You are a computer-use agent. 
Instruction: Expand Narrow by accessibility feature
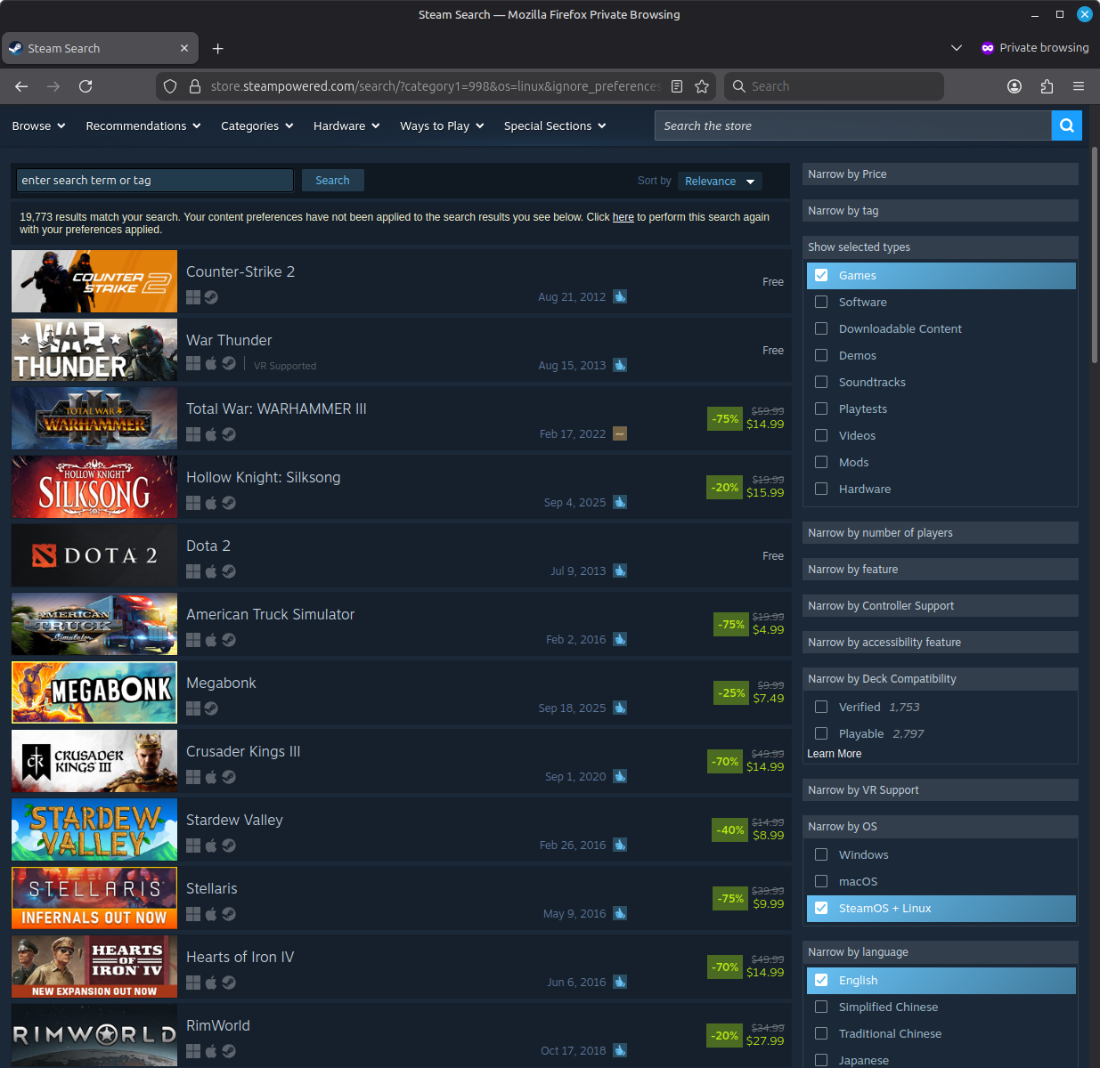pyautogui.click(x=941, y=642)
